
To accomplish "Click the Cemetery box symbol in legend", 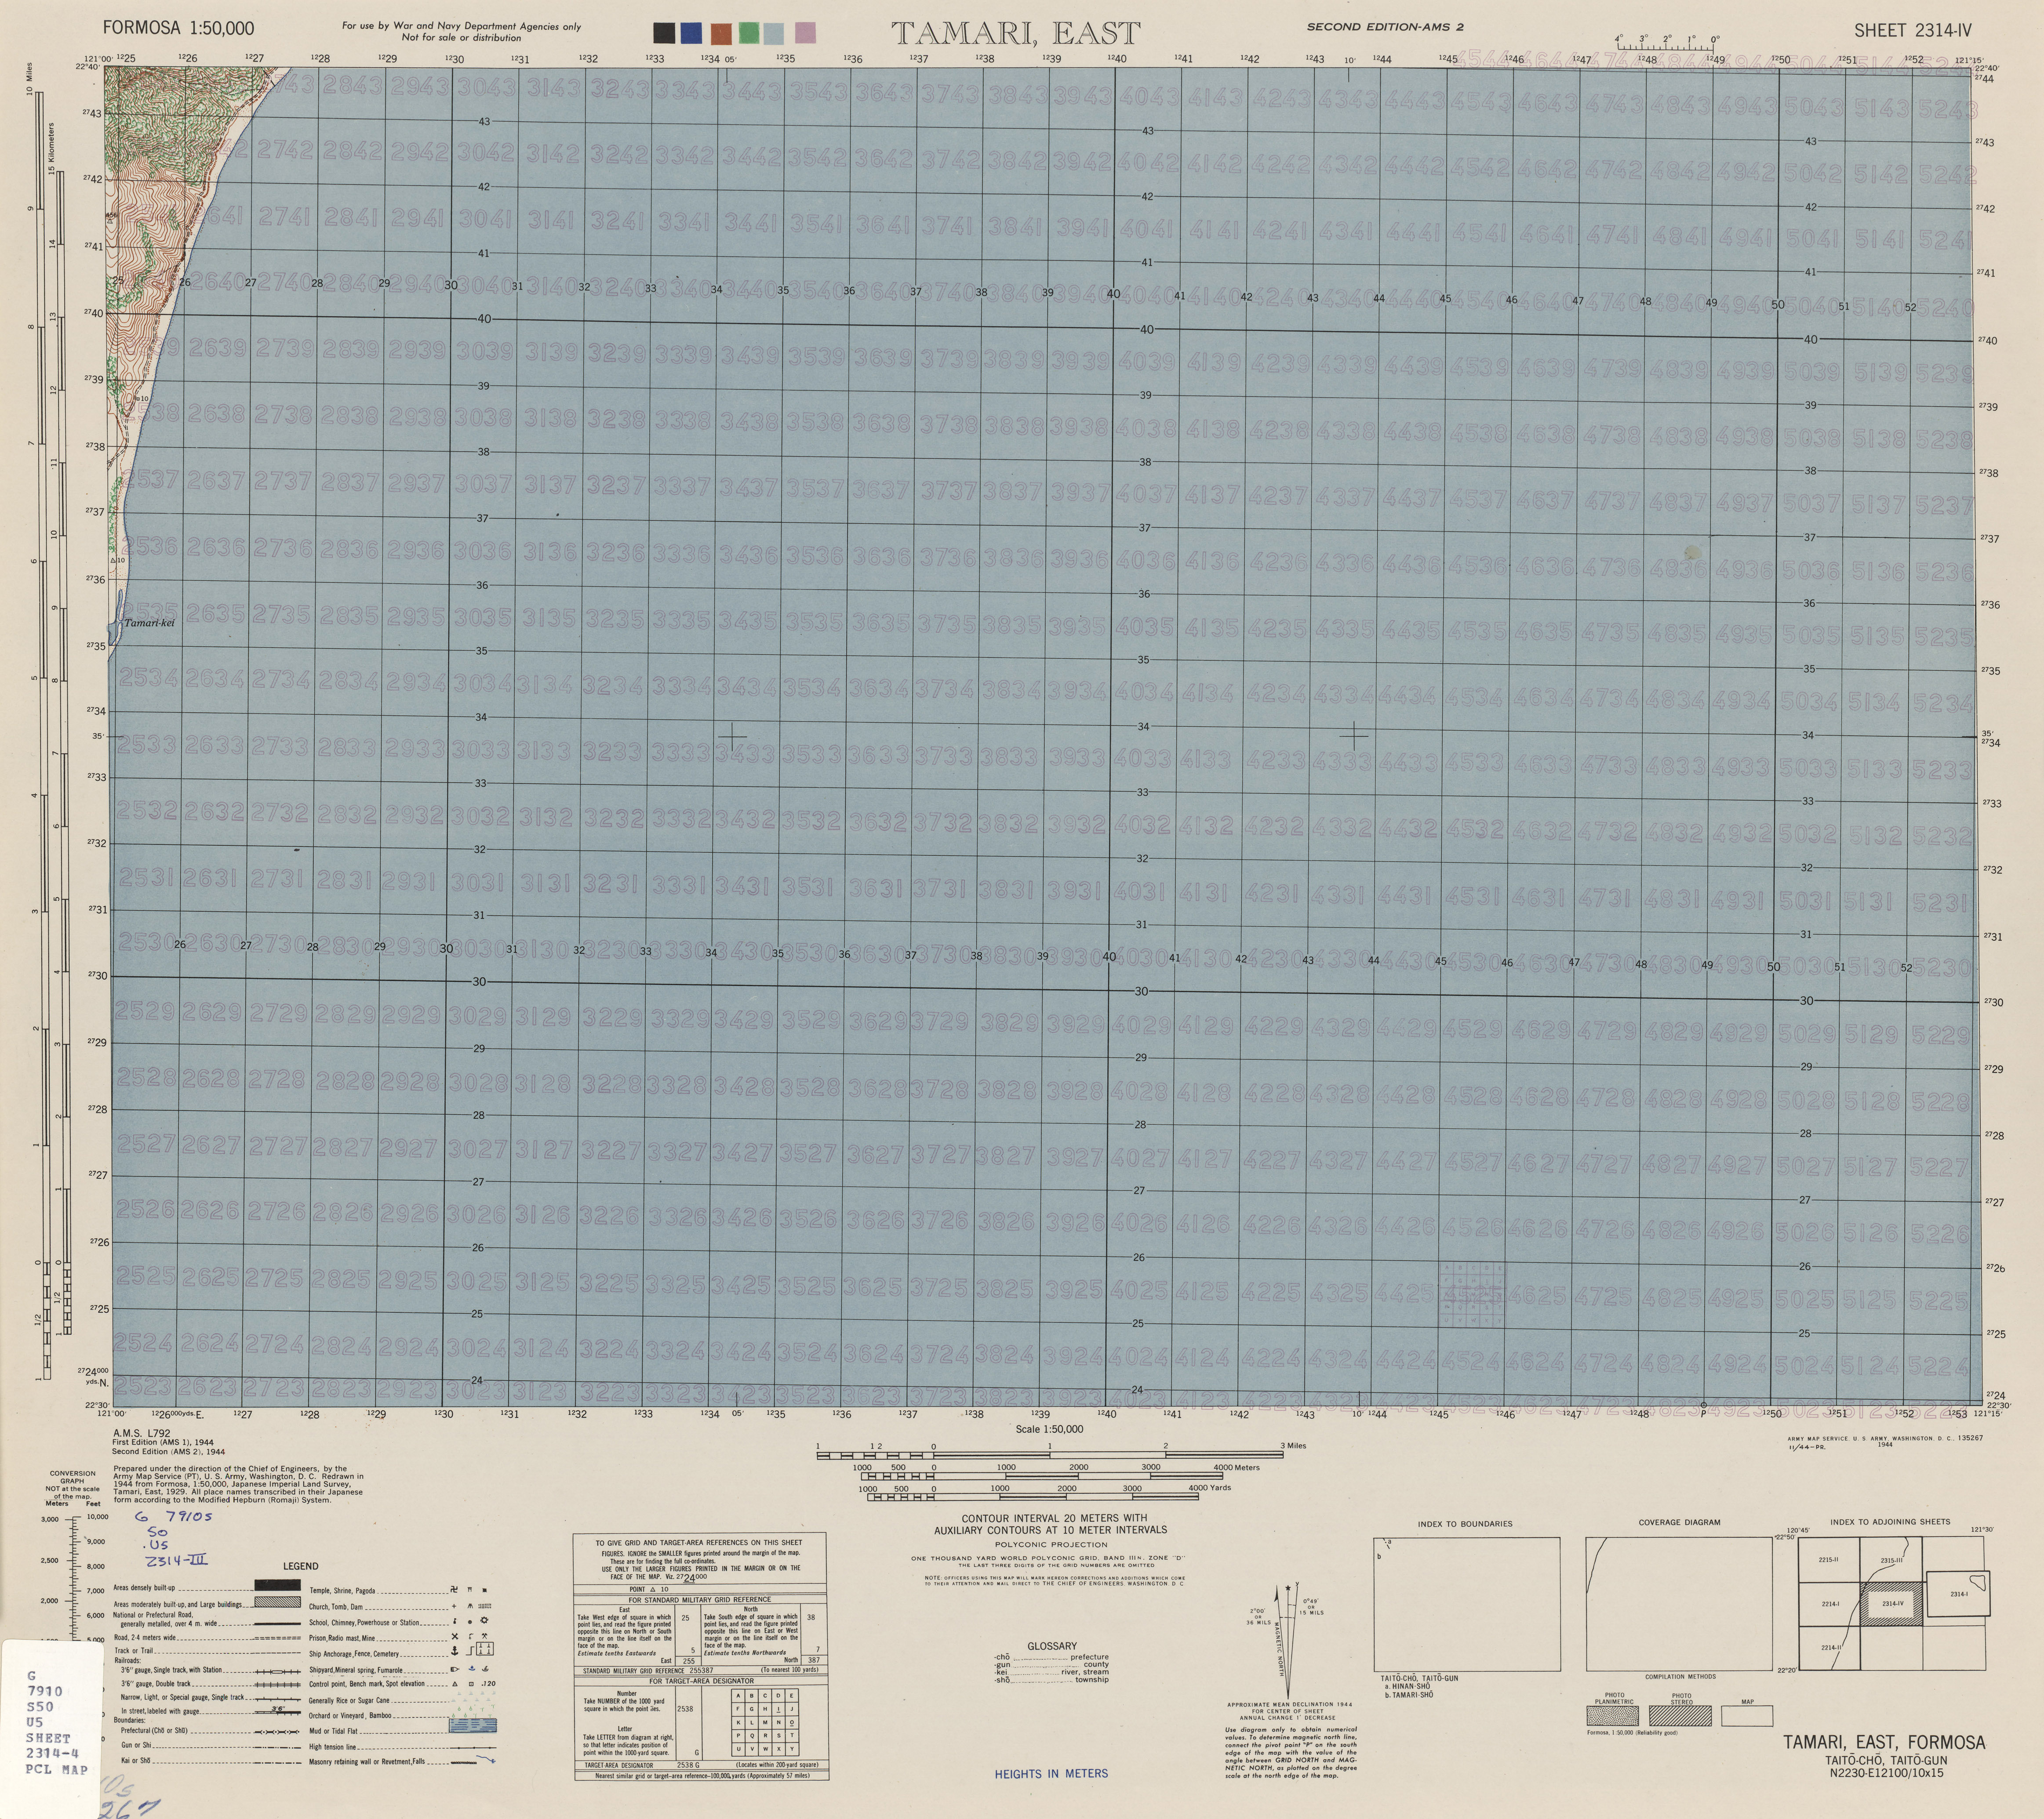I will click(485, 1649).
